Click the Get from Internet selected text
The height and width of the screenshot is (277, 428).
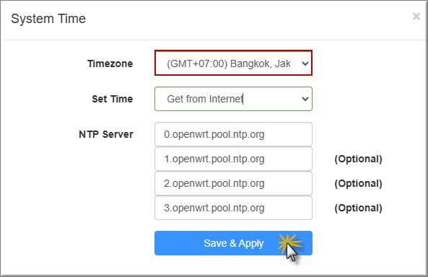[205, 99]
